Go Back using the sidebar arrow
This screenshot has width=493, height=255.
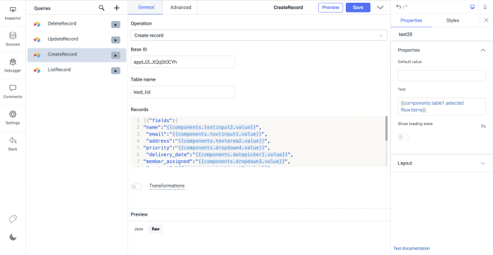coord(13,143)
